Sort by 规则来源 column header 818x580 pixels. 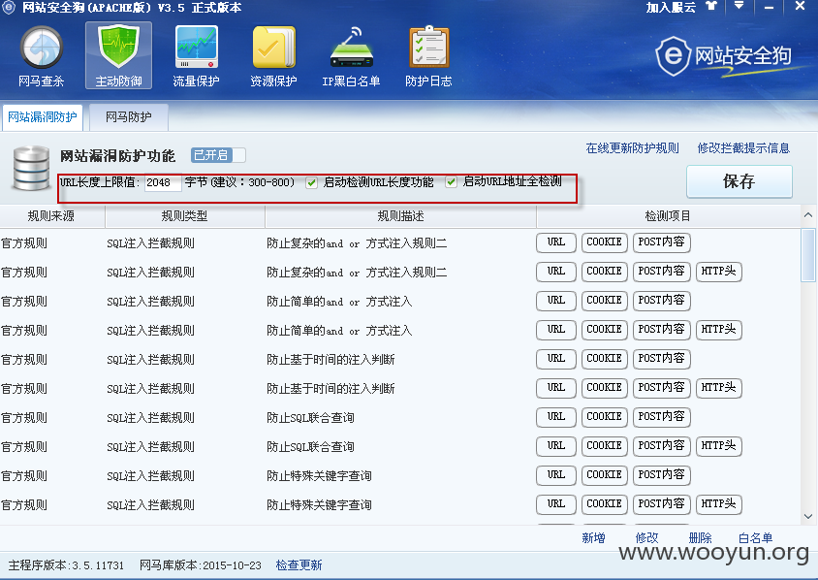point(52,216)
